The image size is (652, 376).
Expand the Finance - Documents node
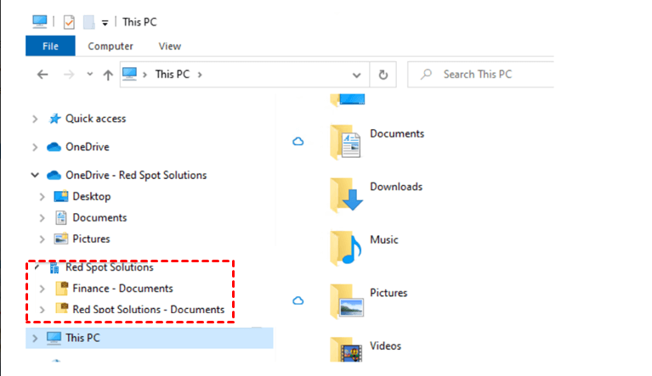(x=42, y=289)
